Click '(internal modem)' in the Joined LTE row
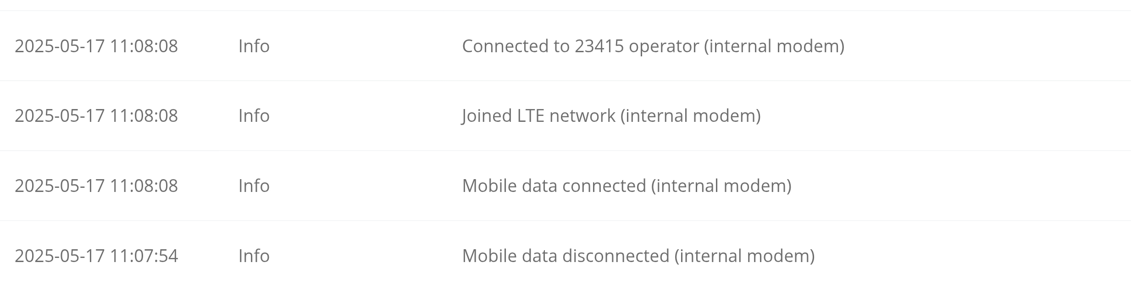Viewport: 1131px width, 290px height. (x=691, y=115)
